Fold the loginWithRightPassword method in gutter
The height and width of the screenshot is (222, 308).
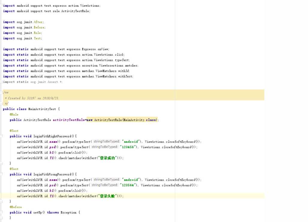[1, 136]
